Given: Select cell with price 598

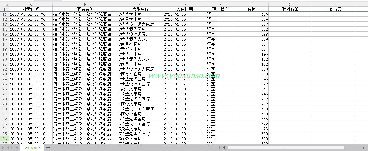Looking at the screenshot, I should pos(251,34).
